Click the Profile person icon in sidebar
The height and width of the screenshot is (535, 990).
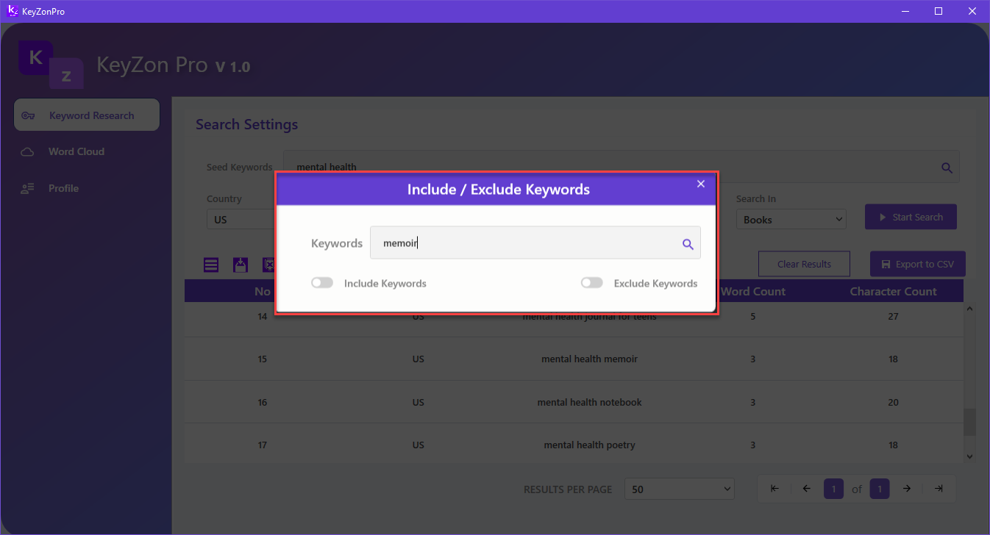pos(27,188)
